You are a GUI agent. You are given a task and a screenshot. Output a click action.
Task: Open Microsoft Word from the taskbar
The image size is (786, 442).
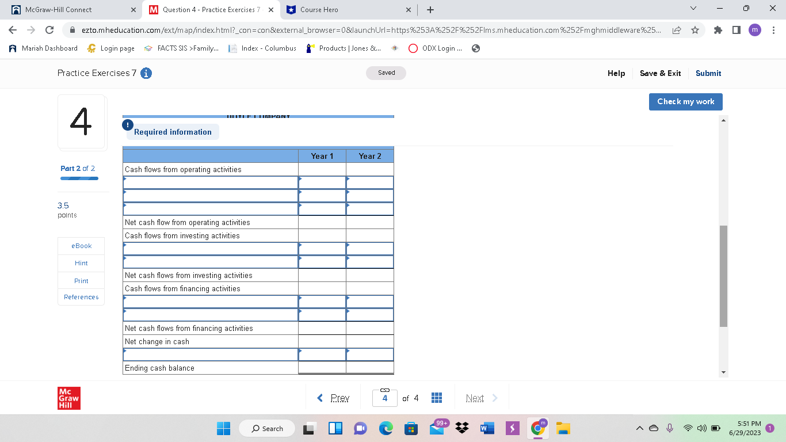coord(487,428)
